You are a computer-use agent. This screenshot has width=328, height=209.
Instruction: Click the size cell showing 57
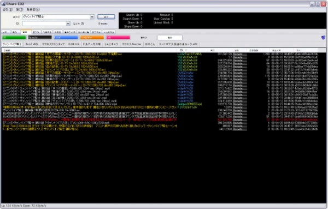[x=230, y=57]
